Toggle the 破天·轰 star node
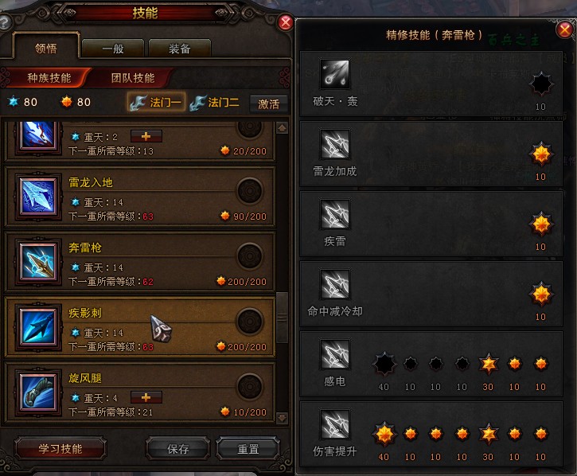Image resolution: width=577 pixels, height=476 pixels. (x=541, y=84)
